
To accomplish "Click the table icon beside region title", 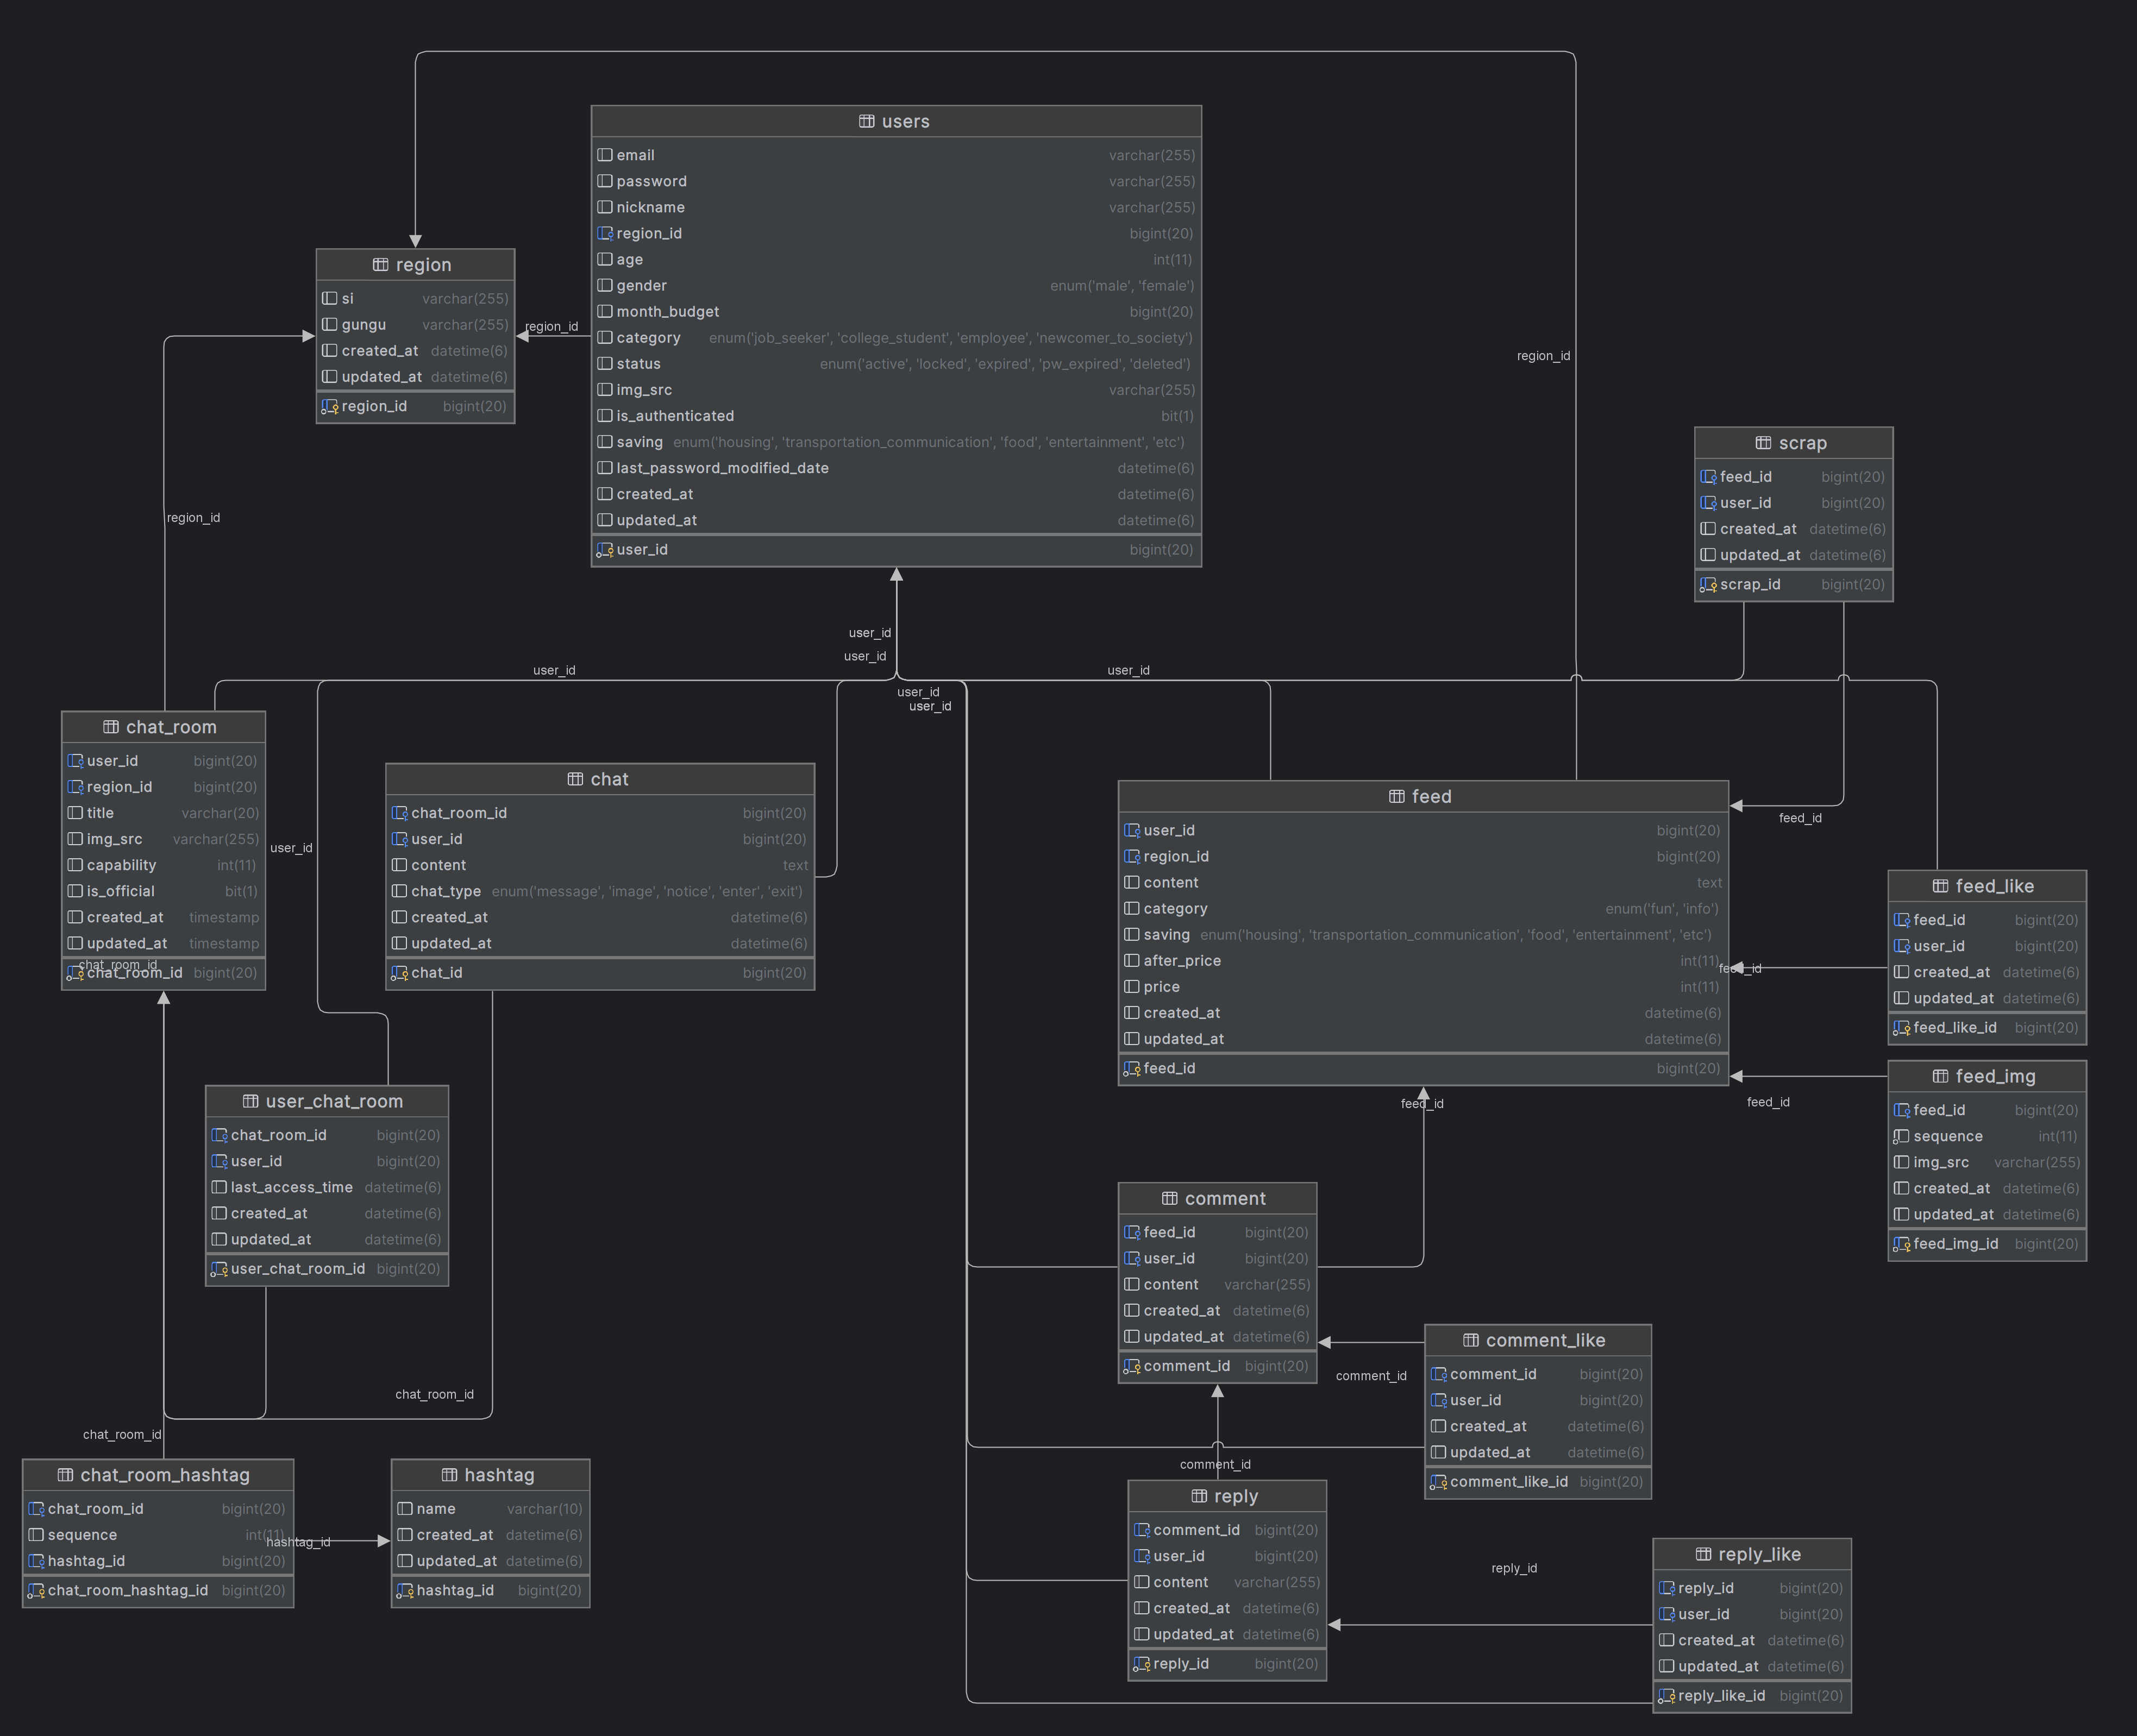I will pyautogui.click(x=380, y=265).
